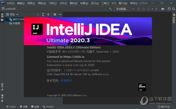The image size is (176, 109).
Task: Click the runtime version '11.0.9+11-b1145.21 amd64'
Action: (x=81, y=70)
